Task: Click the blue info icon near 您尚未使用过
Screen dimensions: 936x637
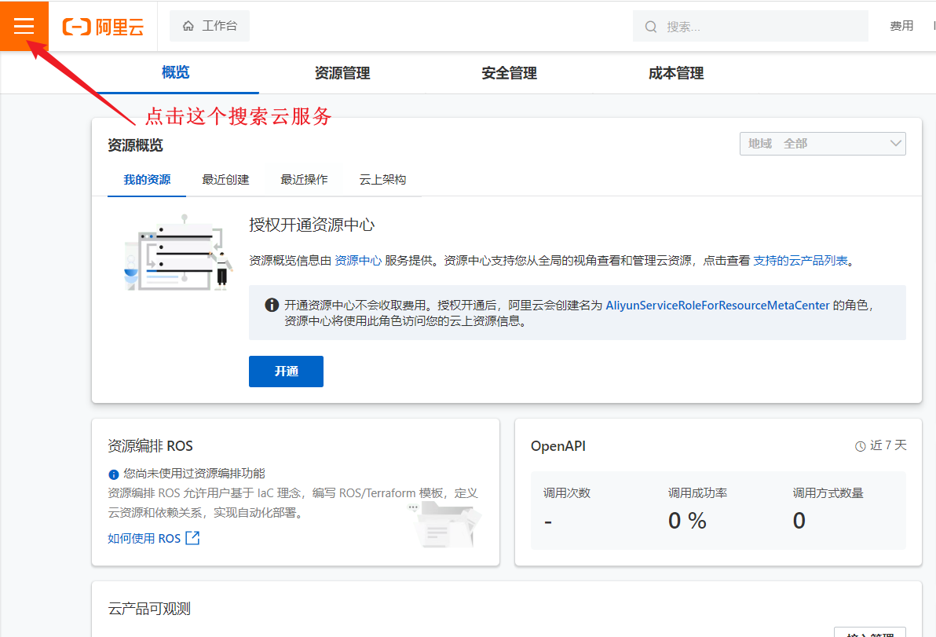Action: click(113, 474)
